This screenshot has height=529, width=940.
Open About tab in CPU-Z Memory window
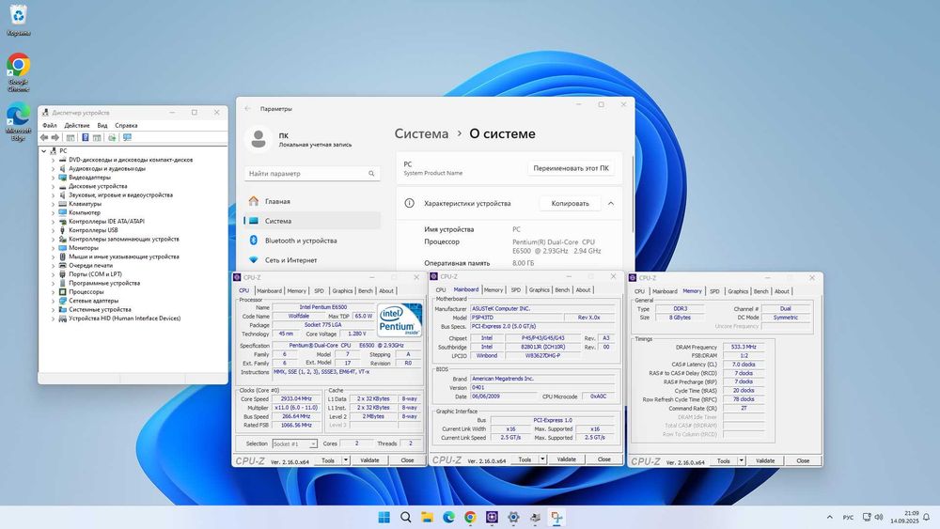point(782,291)
